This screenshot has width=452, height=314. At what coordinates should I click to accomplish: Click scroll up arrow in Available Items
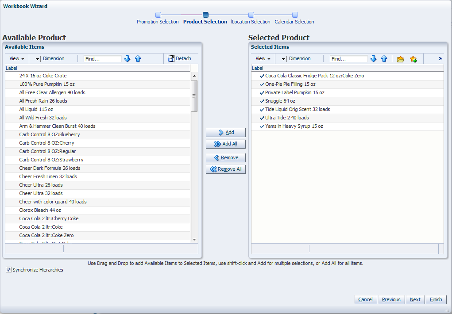194,76
